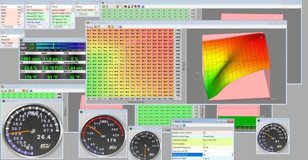Select Solenoid min DC 2 % value

tap(218, 151)
